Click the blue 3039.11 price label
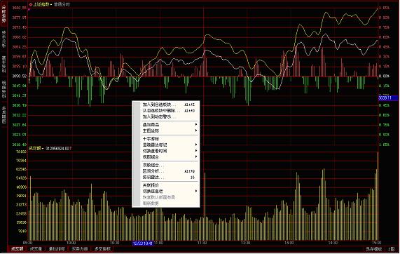 pos(388,98)
